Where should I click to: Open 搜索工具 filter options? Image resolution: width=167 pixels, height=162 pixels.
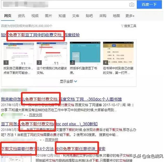click(x=129, y=26)
